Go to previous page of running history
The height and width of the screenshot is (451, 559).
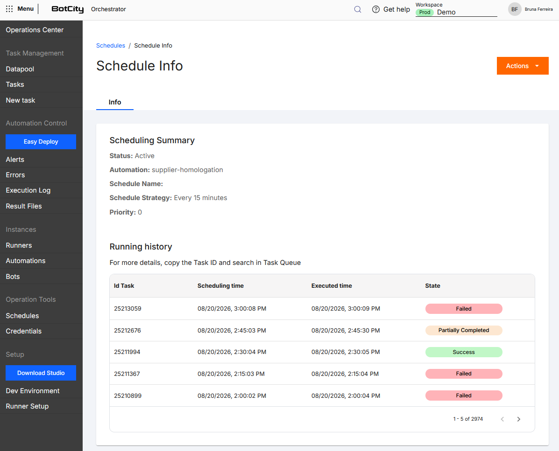coord(502,419)
